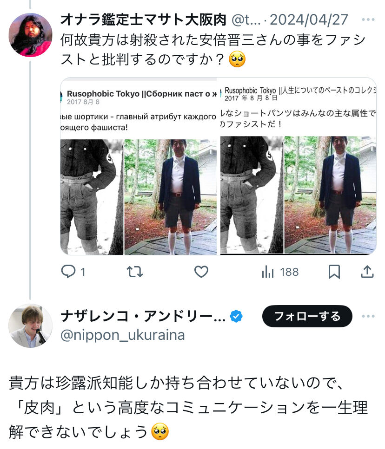Screen dimensions: 385x449
Task: Click Masato's profile avatar
Action: click(30, 34)
